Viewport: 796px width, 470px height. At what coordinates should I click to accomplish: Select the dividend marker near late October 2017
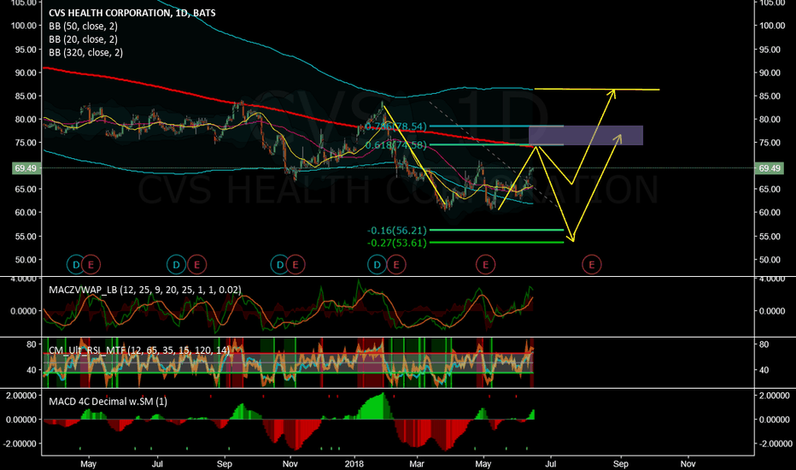tap(280, 264)
